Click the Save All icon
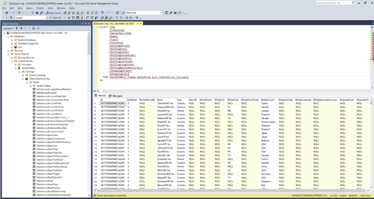This screenshot has height=199, width=374. 41,13
